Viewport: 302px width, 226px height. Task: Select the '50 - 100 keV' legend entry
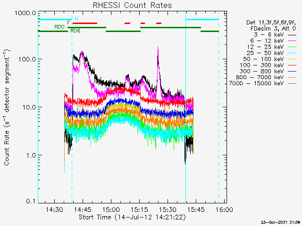(269, 59)
